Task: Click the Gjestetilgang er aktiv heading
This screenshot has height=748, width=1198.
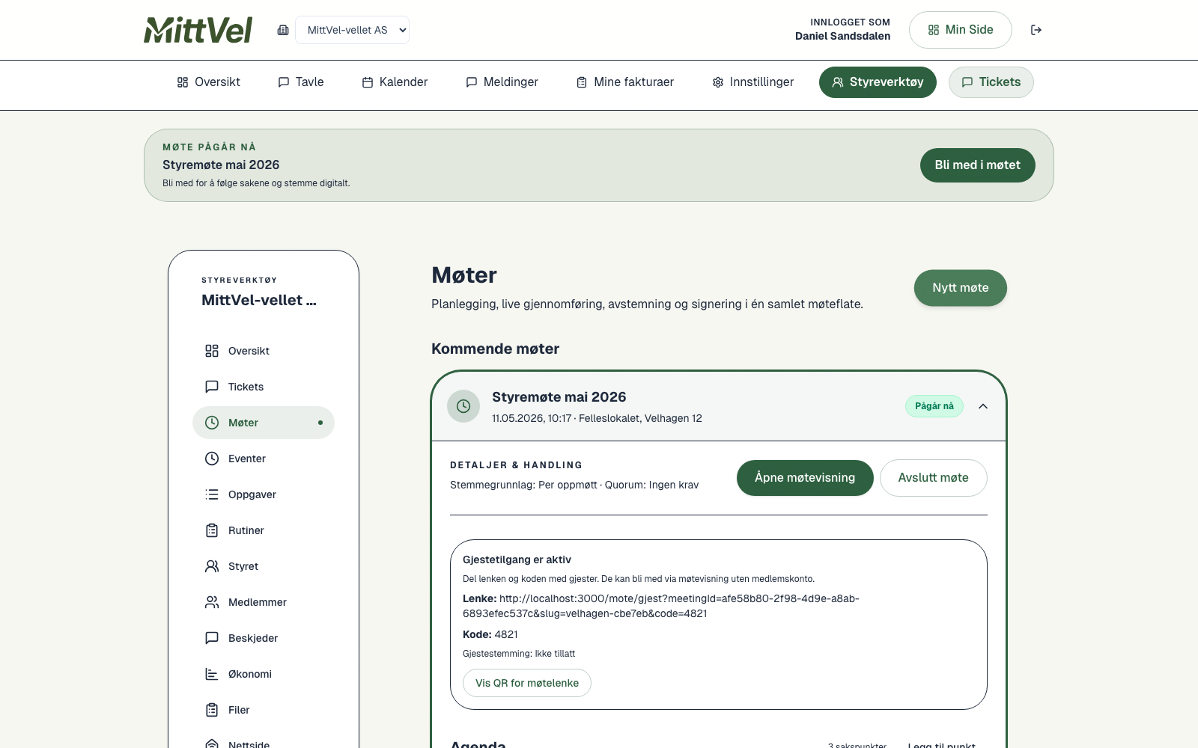Action: 517,560
